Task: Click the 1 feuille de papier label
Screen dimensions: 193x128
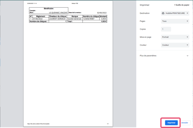Action: click(x=181, y=5)
